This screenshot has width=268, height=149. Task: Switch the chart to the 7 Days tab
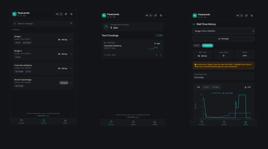(x=206, y=87)
